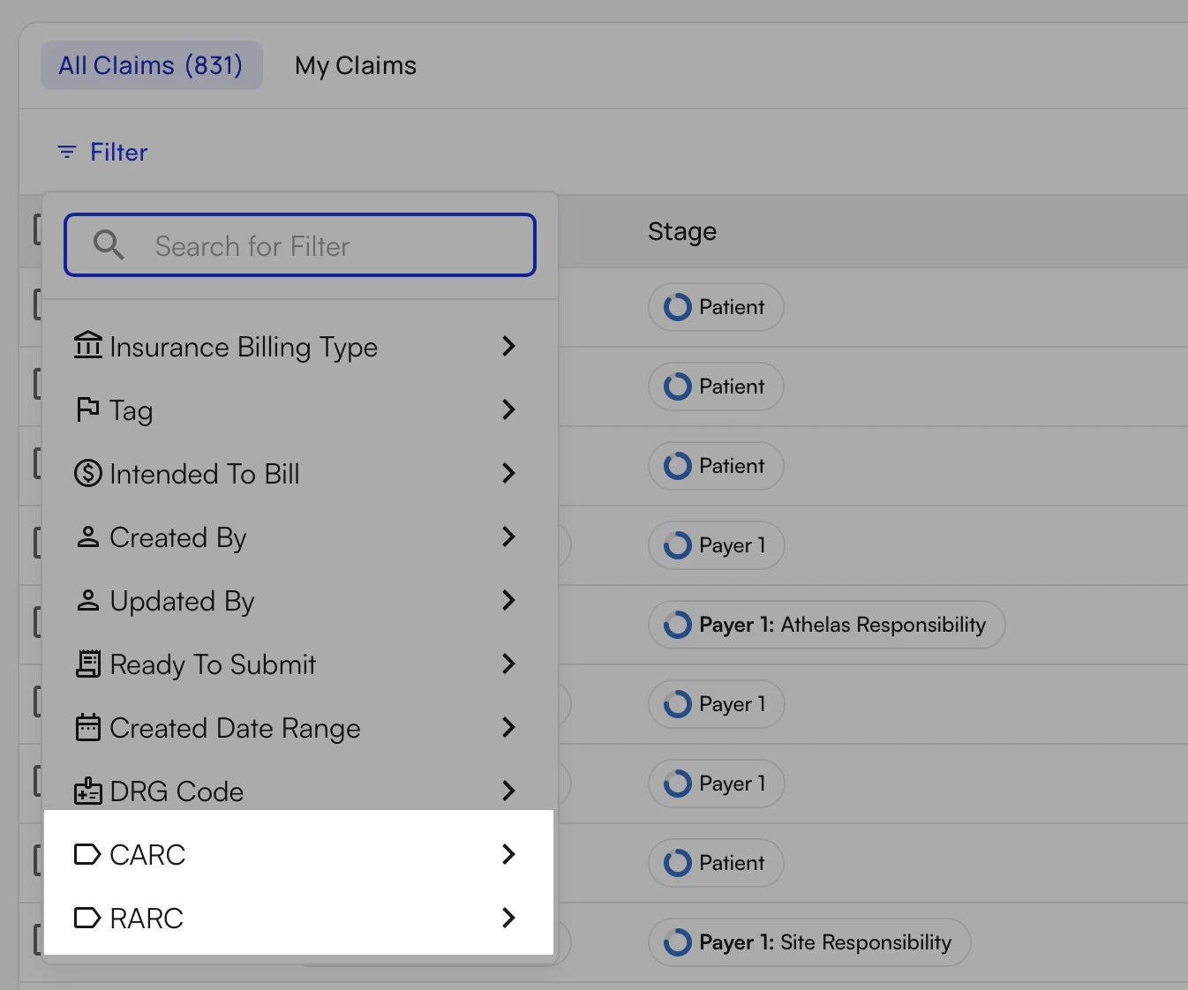
Task: Click the person icon next to Created By
Action: tap(87, 536)
